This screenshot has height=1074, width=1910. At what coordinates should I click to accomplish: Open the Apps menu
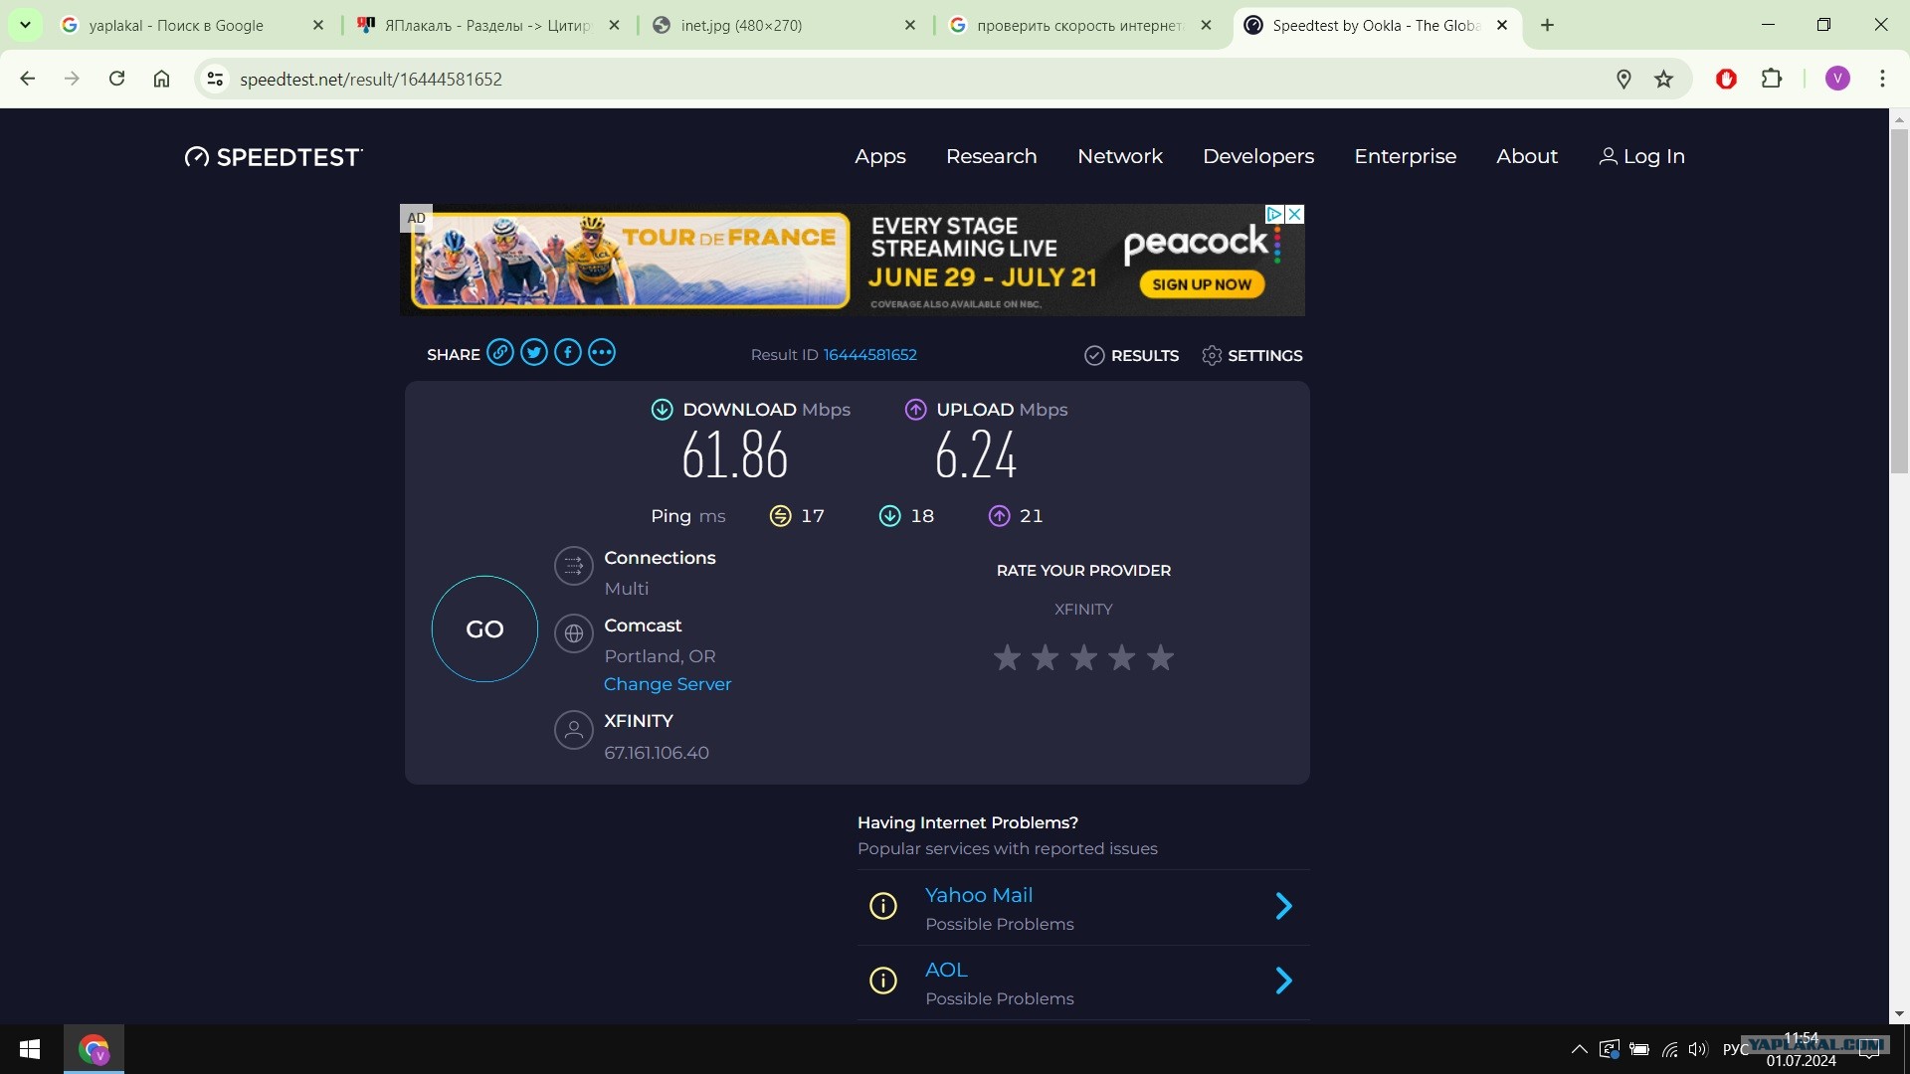(x=880, y=156)
